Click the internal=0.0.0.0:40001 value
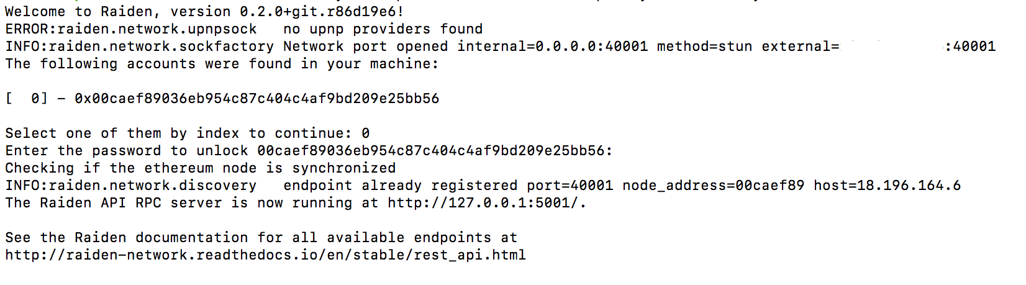The image size is (1026, 285). point(552,46)
